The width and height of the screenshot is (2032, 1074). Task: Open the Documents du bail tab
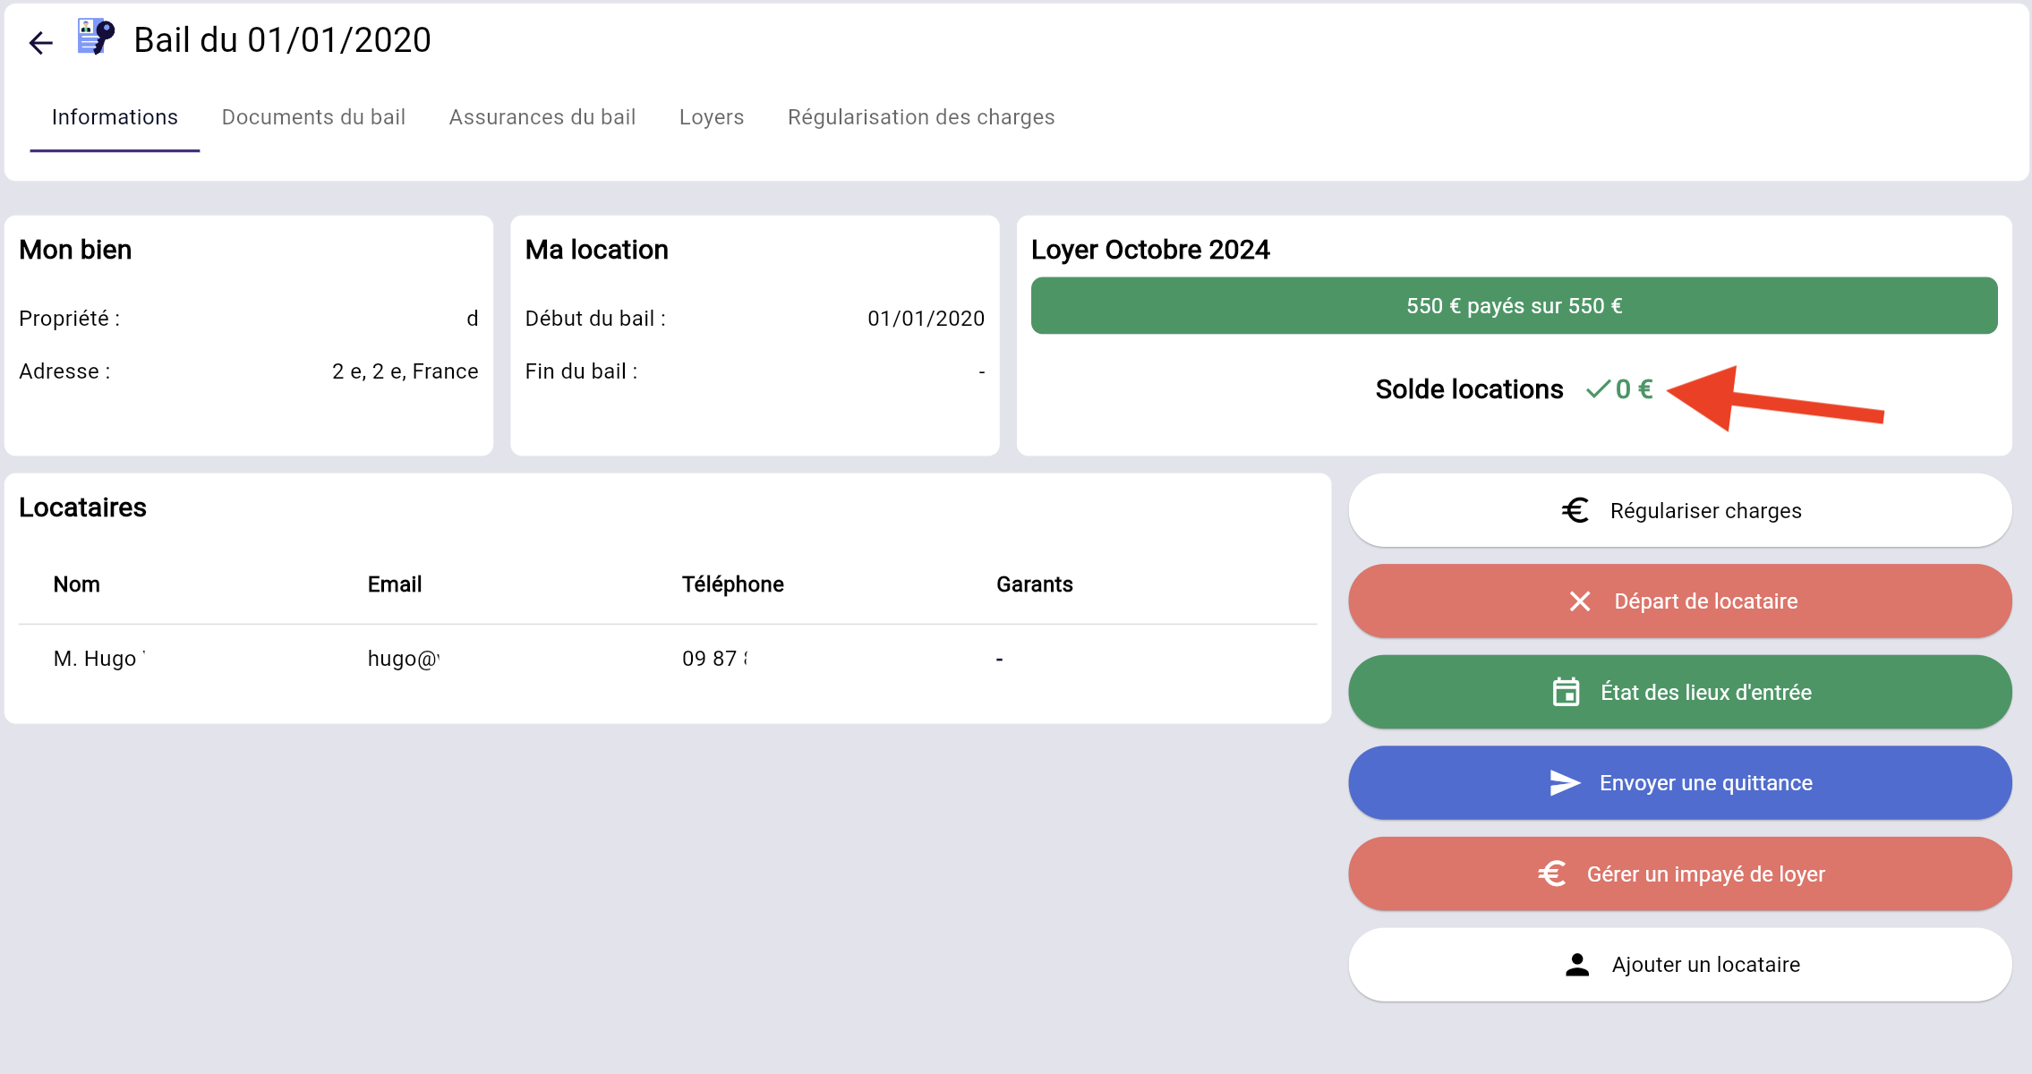pos(313,117)
